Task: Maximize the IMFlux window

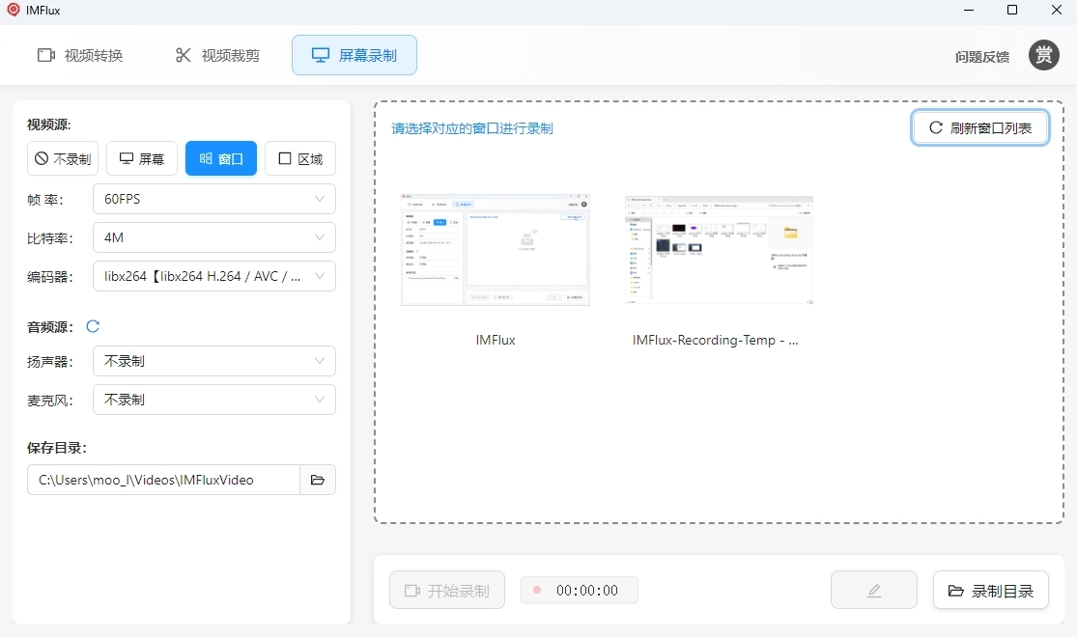Action: click(x=1011, y=11)
